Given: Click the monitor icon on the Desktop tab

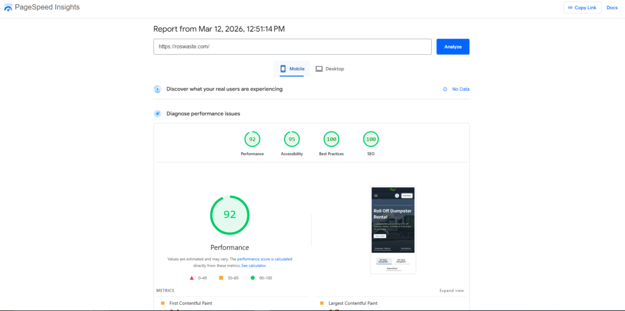Looking at the screenshot, I should (x=318, y=68).
